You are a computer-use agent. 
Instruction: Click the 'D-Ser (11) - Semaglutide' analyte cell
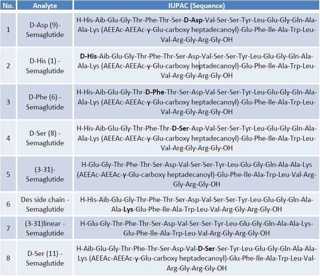tap(45, 258)
